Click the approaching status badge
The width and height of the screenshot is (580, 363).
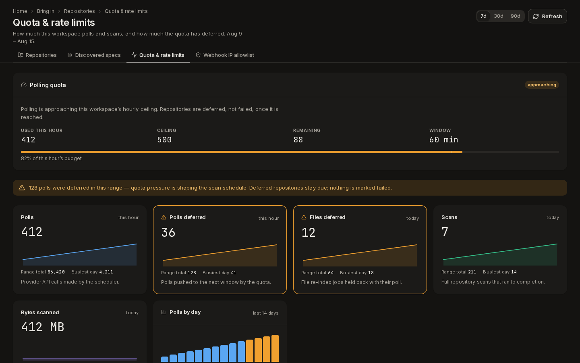(542, 85)
